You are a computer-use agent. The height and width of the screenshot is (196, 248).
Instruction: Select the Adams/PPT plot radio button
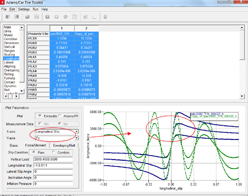[60, 116]
